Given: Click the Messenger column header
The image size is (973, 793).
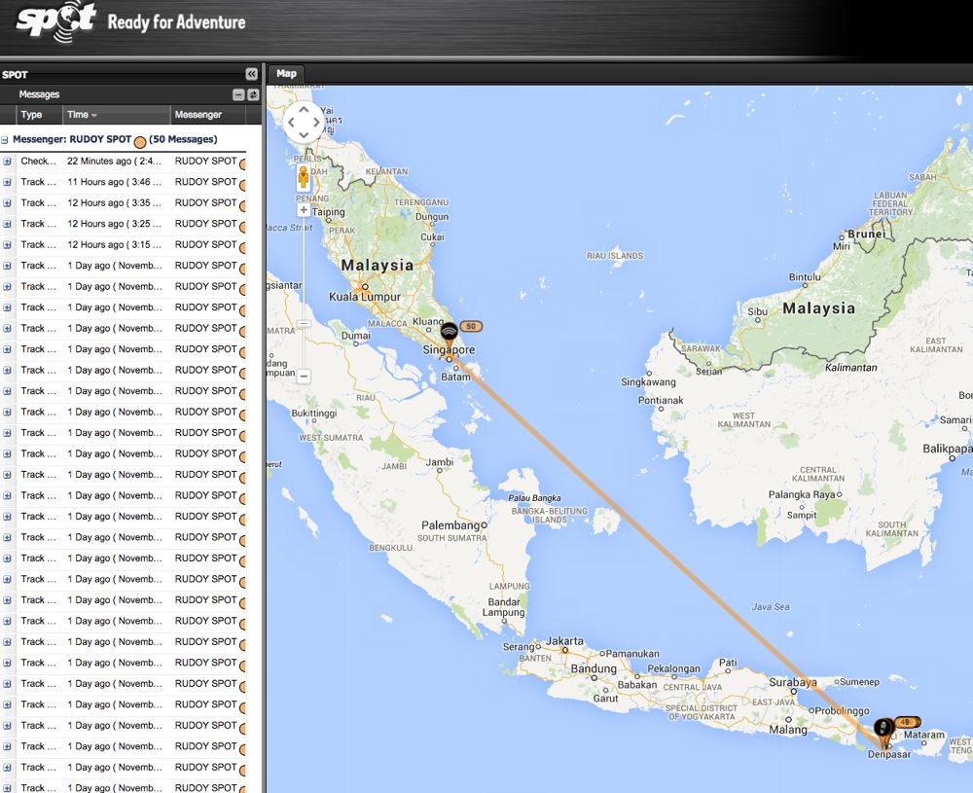Looking at the screenshot, I should [x=198, y=115].
